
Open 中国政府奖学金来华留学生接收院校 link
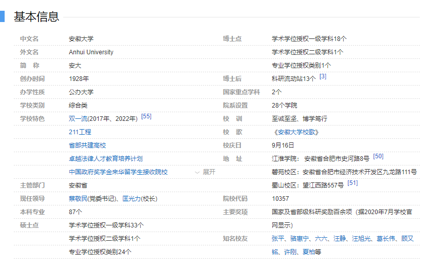(x=118, y=172)
